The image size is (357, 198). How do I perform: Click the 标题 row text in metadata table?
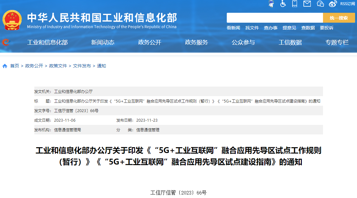click(x=187, y=101)
